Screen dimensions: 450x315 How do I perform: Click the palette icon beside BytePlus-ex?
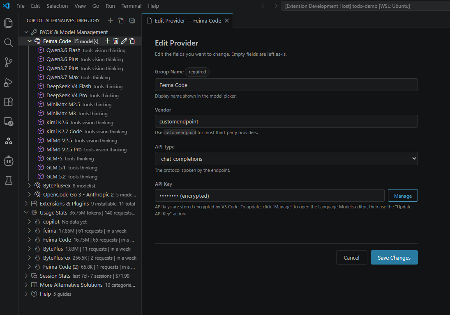[x=37, y=185]
